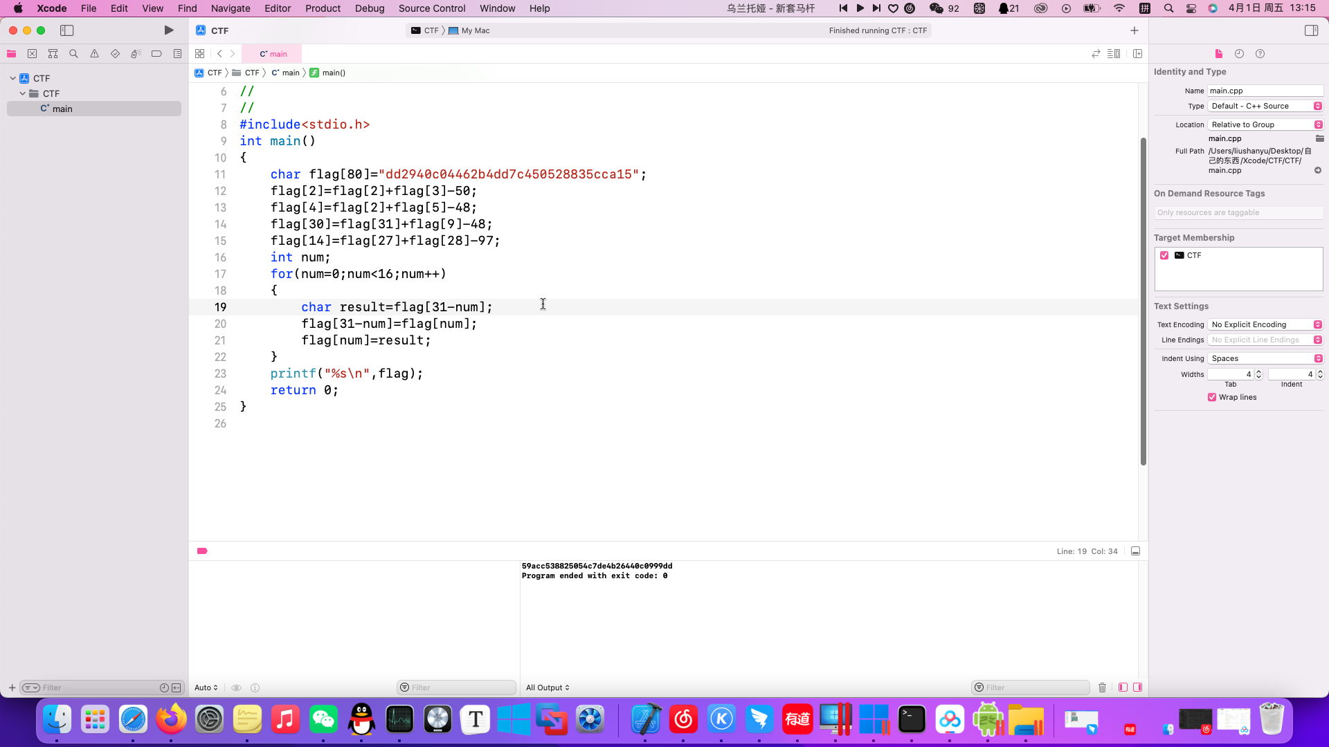Open the Breakpoint navigator icon
This screenshot has height=747, width=1329.
pos(156,54)
